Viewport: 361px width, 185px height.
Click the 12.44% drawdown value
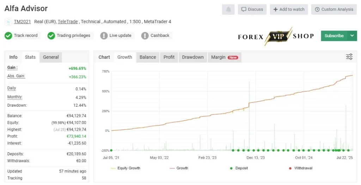[x=80, y=105]
